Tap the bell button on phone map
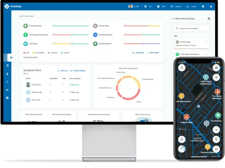 (182, 140)
